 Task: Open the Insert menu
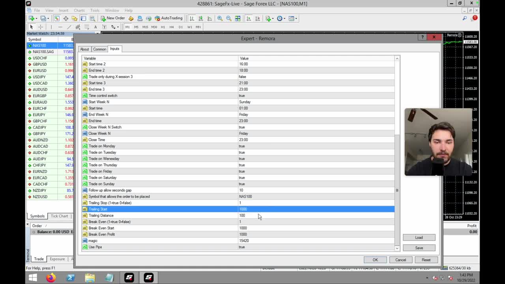(x=63, y=10)
